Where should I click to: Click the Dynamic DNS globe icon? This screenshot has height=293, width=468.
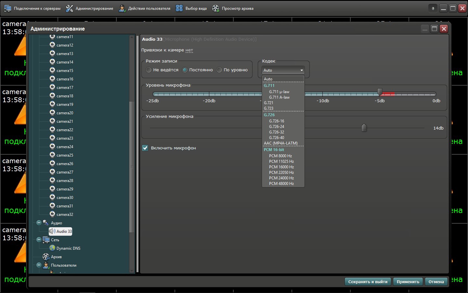pyautogui.click(x=52, y=248)
